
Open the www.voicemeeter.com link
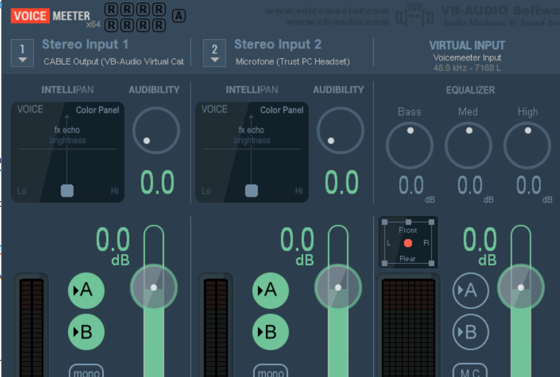coord(327,11)
